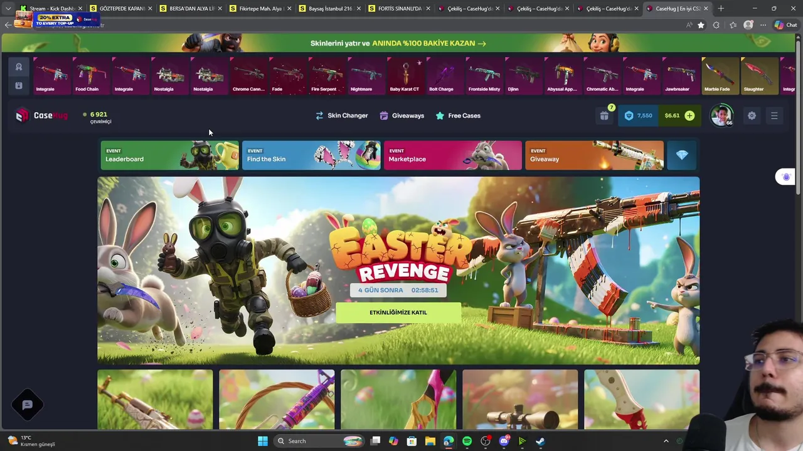Open a new browser tab
This screenshot has width=803, height=451.
point(721,9)
